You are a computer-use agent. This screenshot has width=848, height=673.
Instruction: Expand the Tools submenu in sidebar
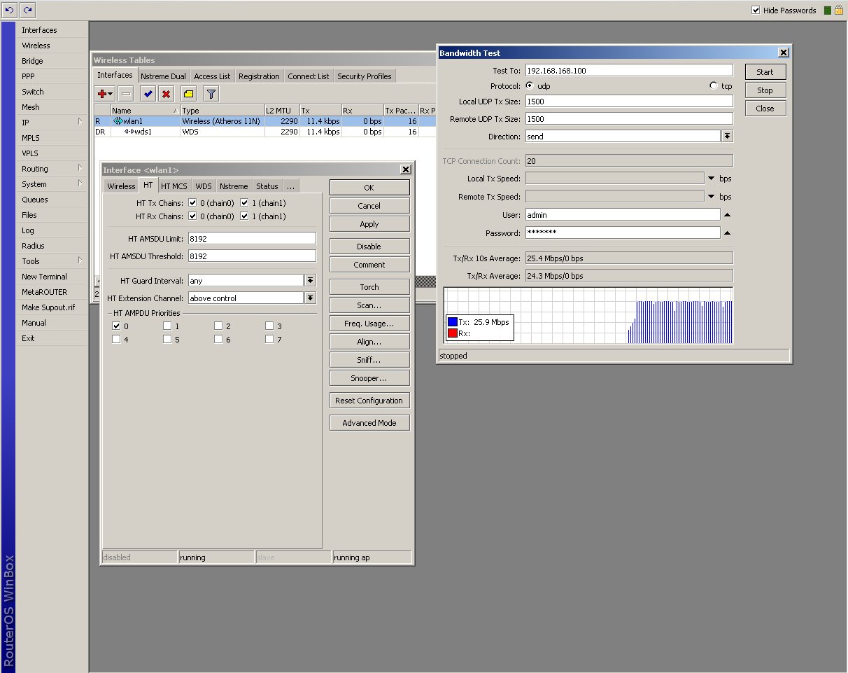80,261
